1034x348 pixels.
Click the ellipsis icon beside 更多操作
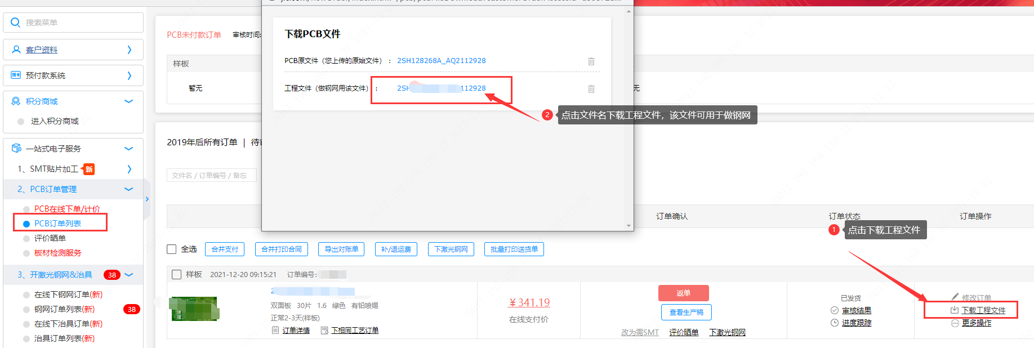955,323
